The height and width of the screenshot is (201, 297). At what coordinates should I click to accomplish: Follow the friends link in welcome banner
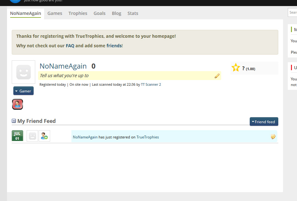(x=114, y=46)
